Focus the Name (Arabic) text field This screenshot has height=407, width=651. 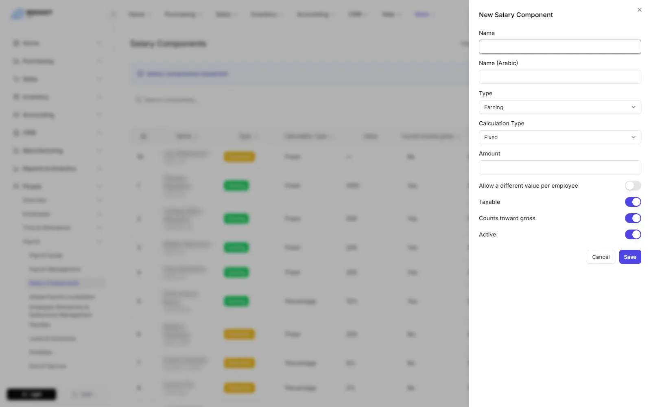[x=560, y=77]
